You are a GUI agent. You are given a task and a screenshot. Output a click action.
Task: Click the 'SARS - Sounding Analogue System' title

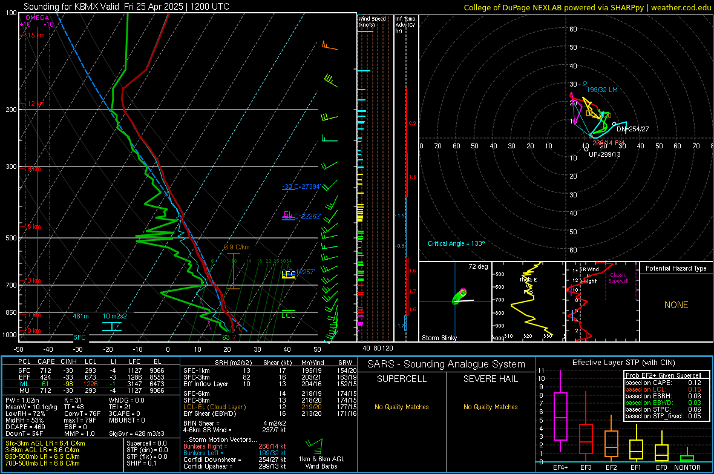446,364
